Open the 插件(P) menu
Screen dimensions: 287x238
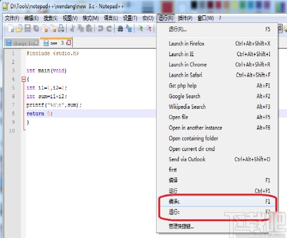pyautogui.click(x=185, y=18)
